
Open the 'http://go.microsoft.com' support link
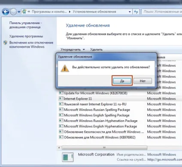164,159
